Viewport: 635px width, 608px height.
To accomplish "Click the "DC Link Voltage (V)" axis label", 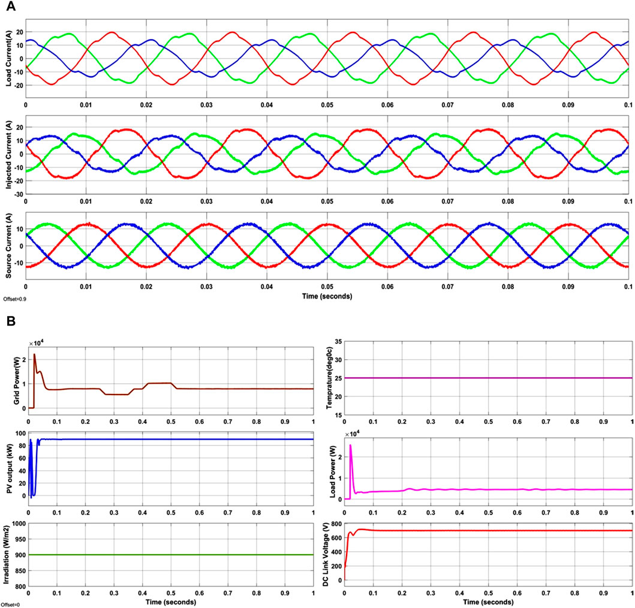I will pos(325,555).
